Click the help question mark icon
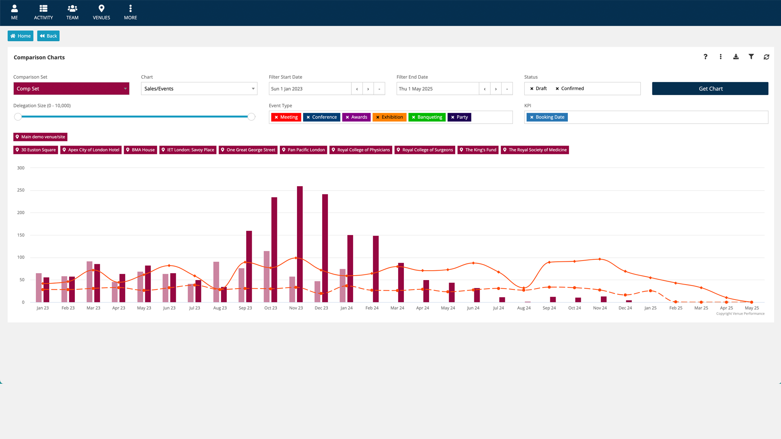This screenshot has height=439, width=781. [x=705, y=57]
